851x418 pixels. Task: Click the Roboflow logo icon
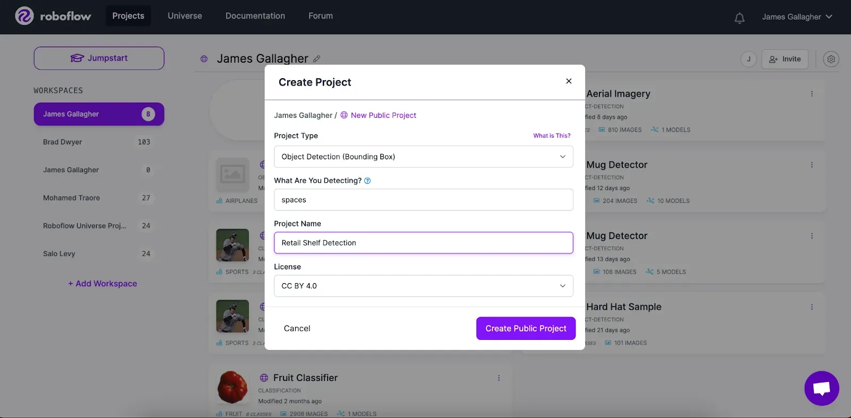coord(24,16)
